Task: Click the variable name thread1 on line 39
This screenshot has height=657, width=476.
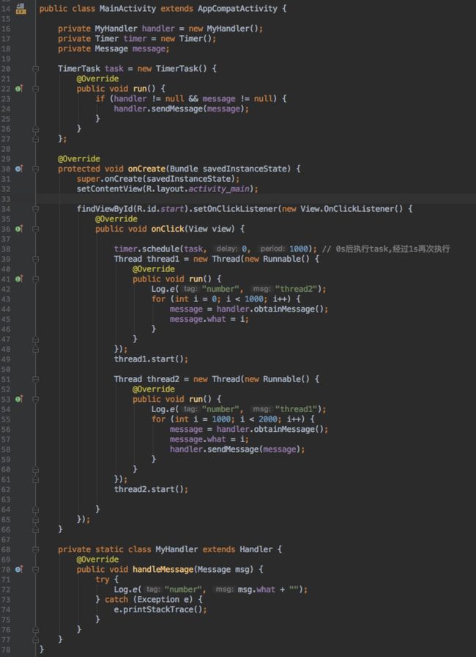Action: tap(163, 259)
